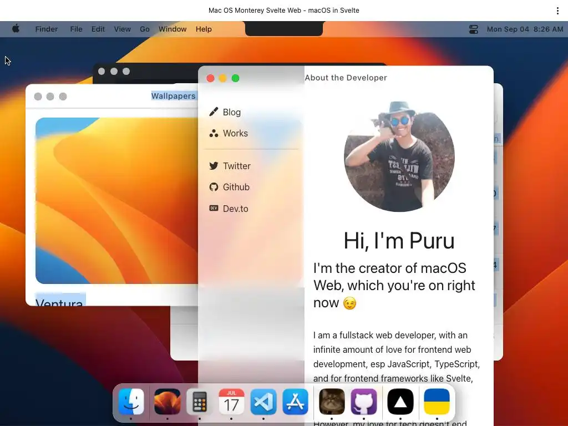Viewport: 568px width, 426px height.
Task: Close the Wallpapers window
Action: 38,97
